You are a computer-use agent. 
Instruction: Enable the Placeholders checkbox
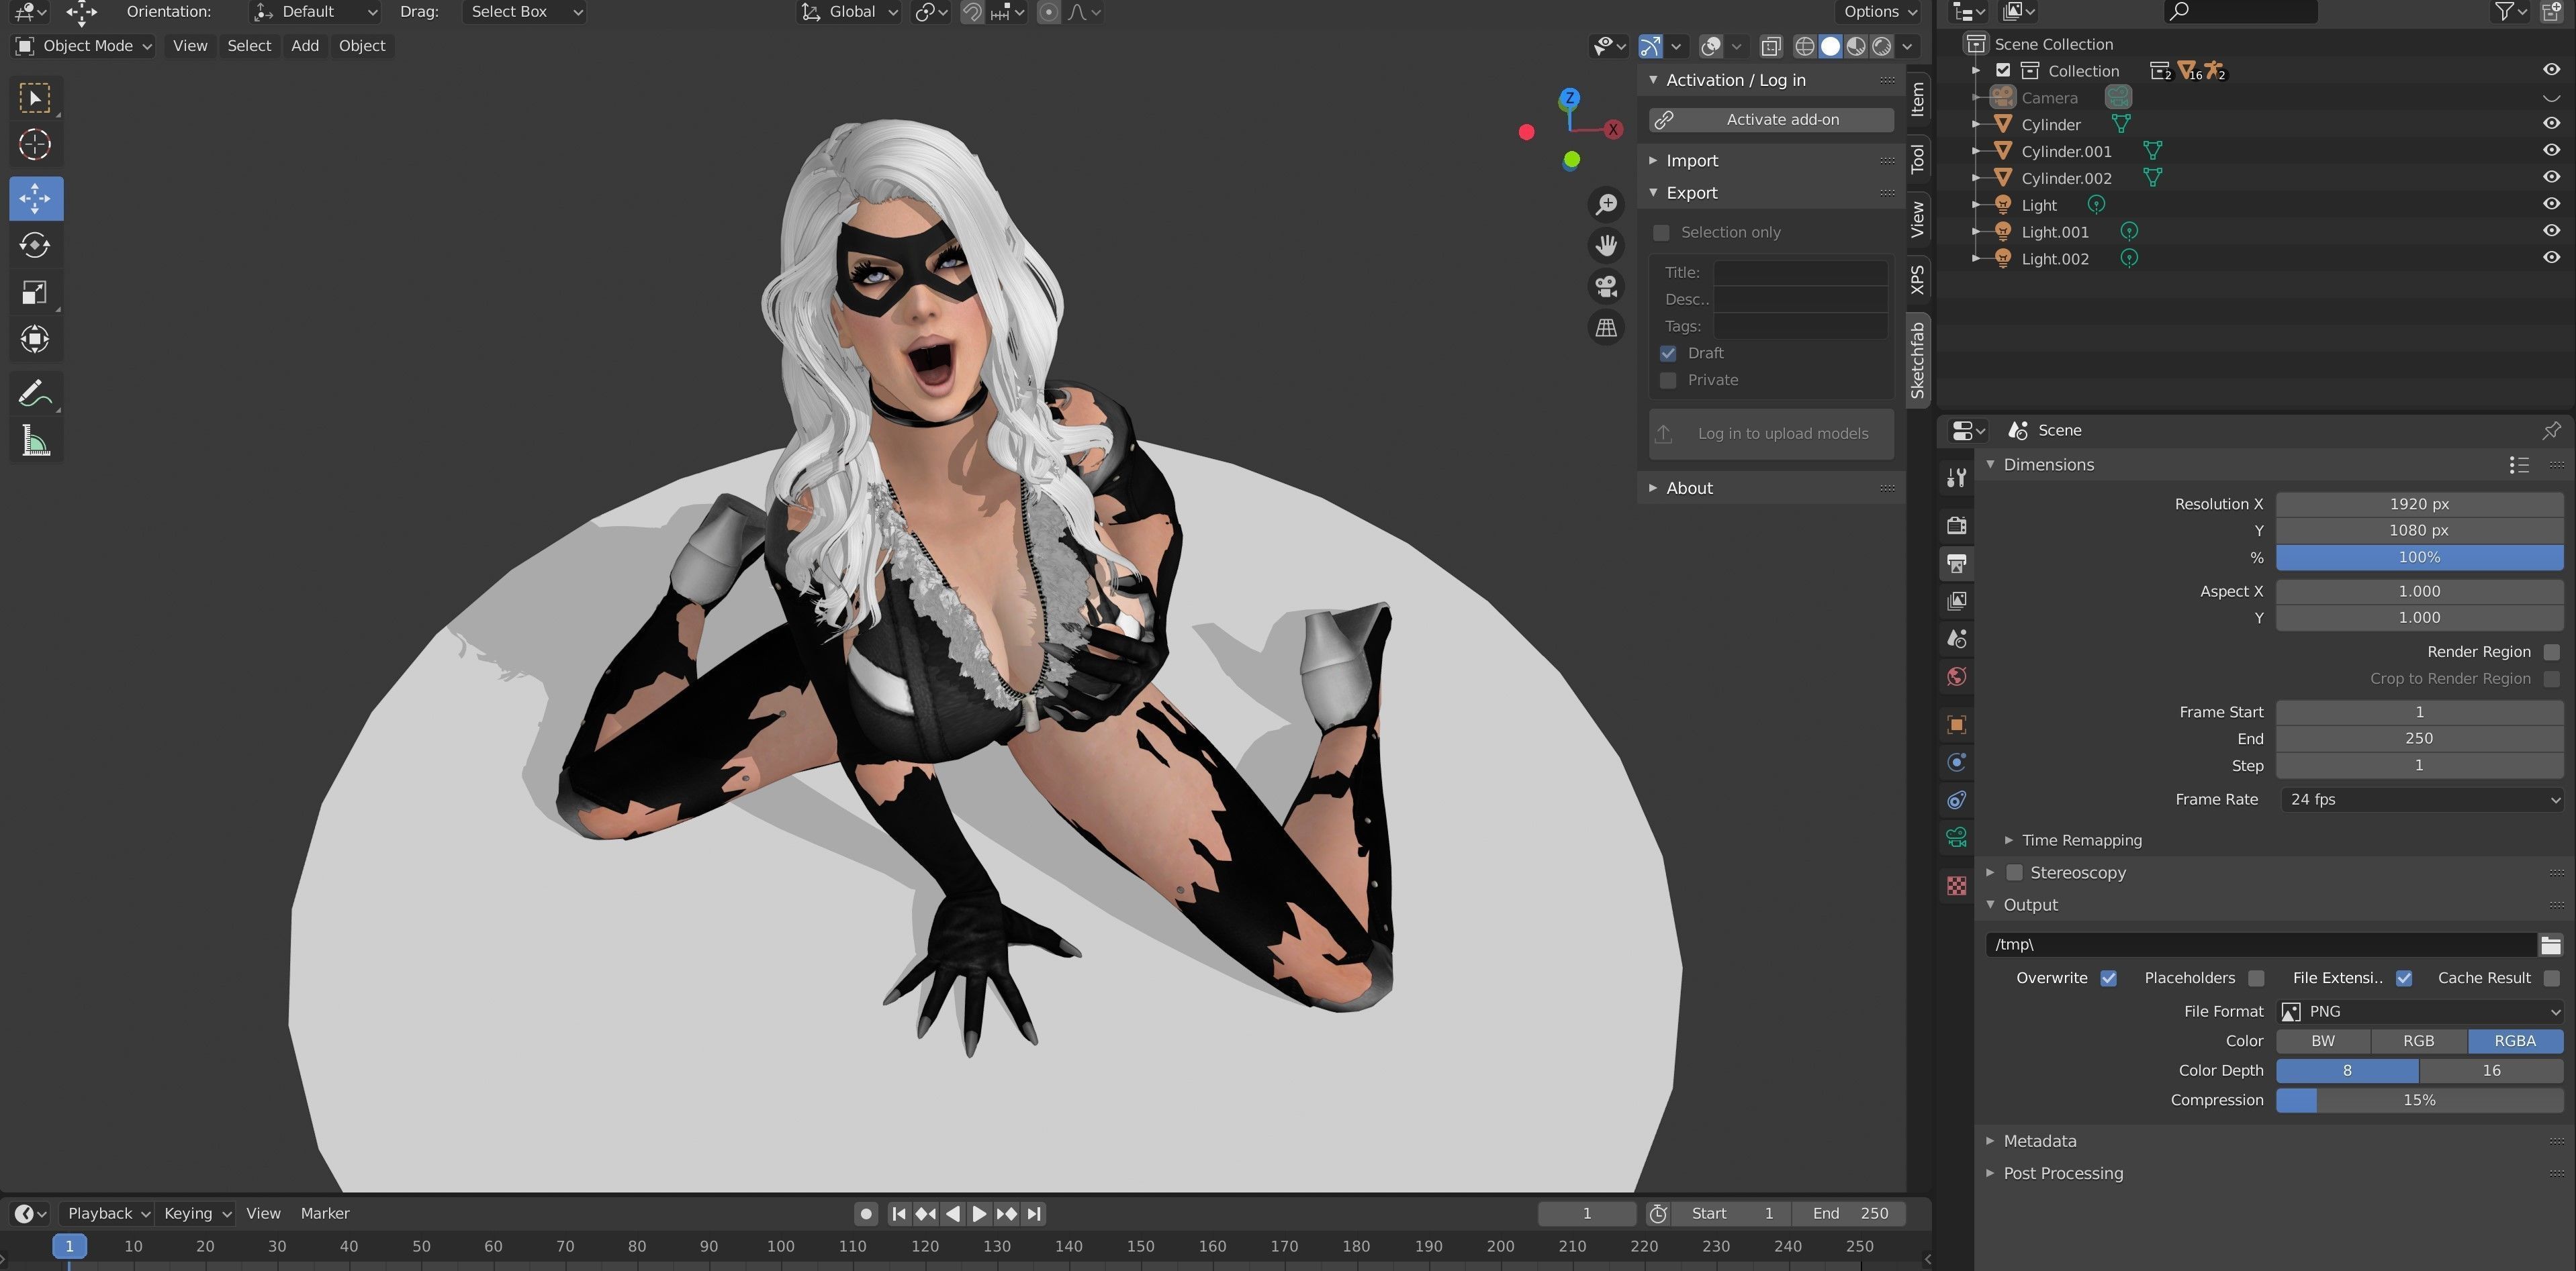coord(2256,978)
